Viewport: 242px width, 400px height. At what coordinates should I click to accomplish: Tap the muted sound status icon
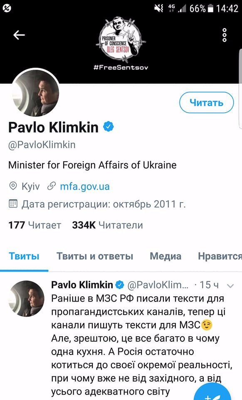click(x=159, y=9)
